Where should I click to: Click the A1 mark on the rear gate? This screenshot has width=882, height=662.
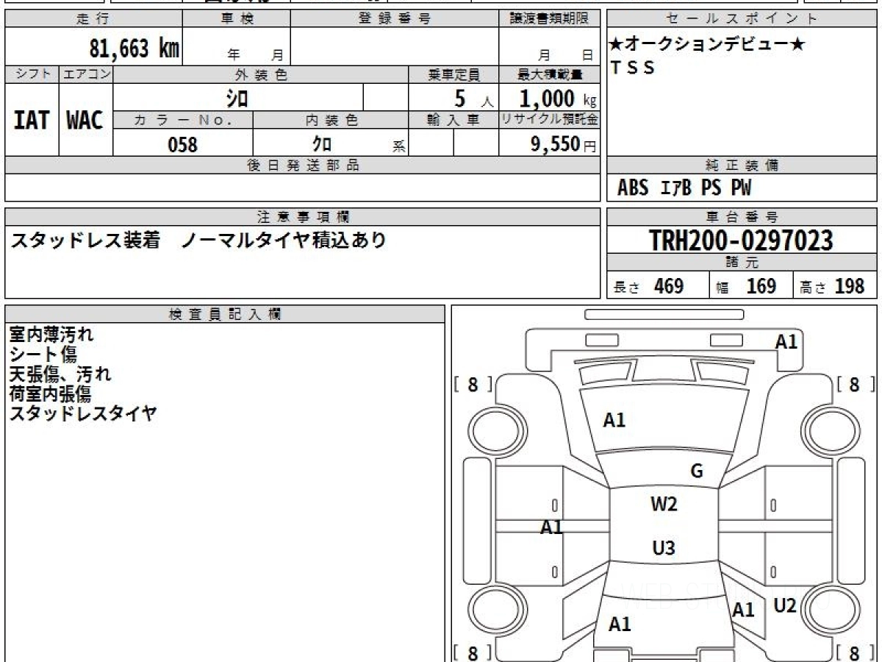[620, 624]
